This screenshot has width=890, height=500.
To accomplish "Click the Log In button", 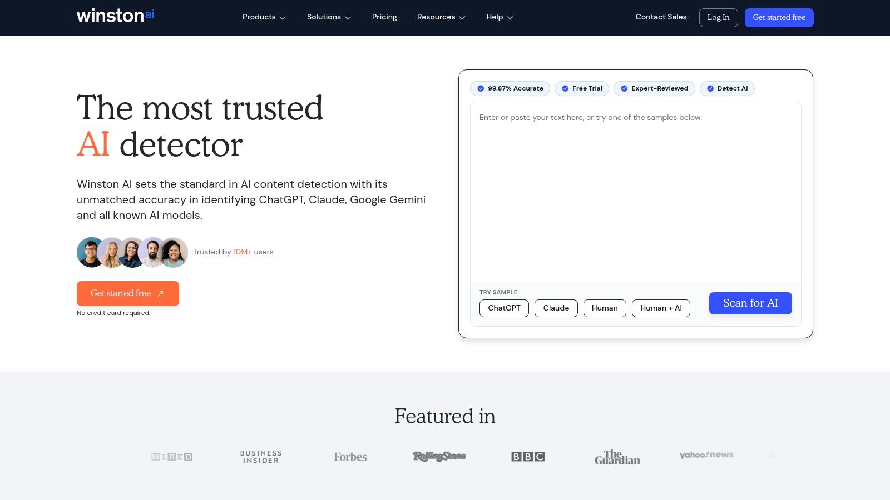I will pyautogui.click(x=718, y=18).
